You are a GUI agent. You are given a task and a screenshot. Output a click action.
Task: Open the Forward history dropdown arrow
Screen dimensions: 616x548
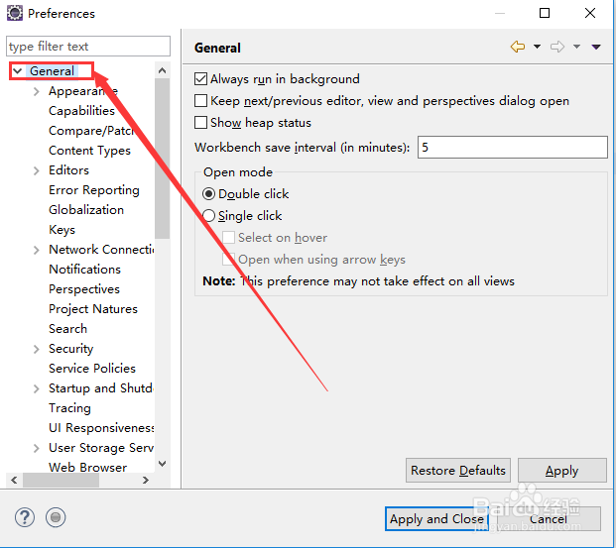tap(576, 47)
